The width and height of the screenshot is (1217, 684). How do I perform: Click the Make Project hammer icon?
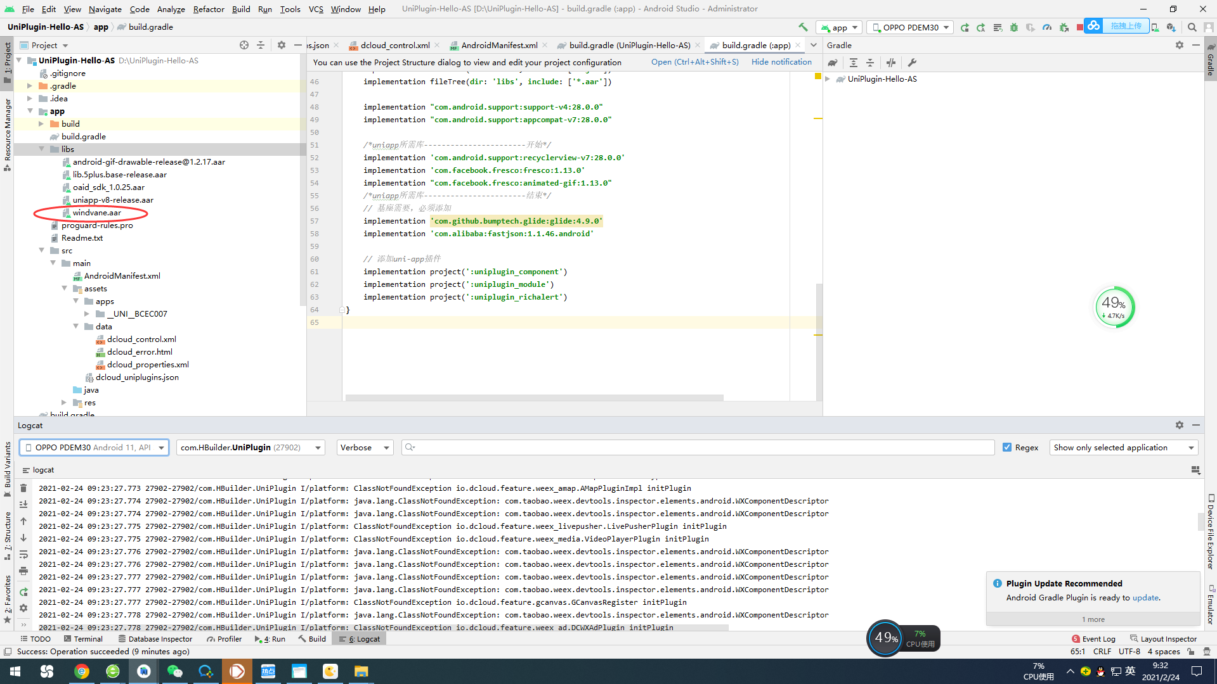tap(803, 27)
